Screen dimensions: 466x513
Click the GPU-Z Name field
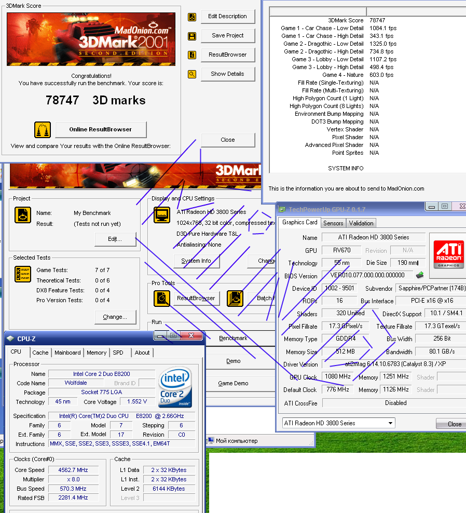374,237
